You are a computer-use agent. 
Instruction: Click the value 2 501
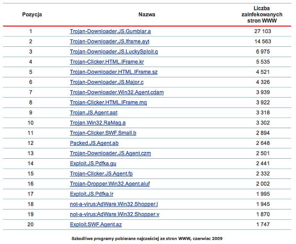[x=262, y=153]
